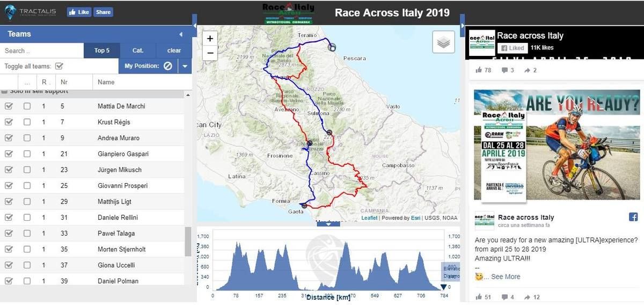Click the comment icon with 4 comments

(504, 297)
